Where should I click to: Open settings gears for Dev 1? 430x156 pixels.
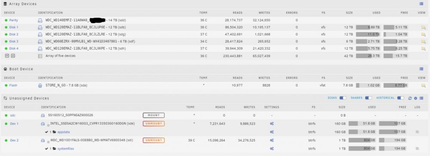(x=271, y=123)
